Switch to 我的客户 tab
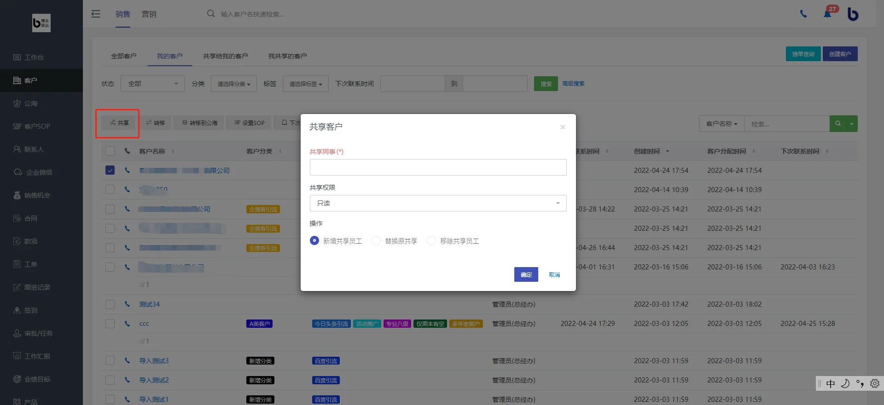The image size is (884, 405). pos(170,56)
